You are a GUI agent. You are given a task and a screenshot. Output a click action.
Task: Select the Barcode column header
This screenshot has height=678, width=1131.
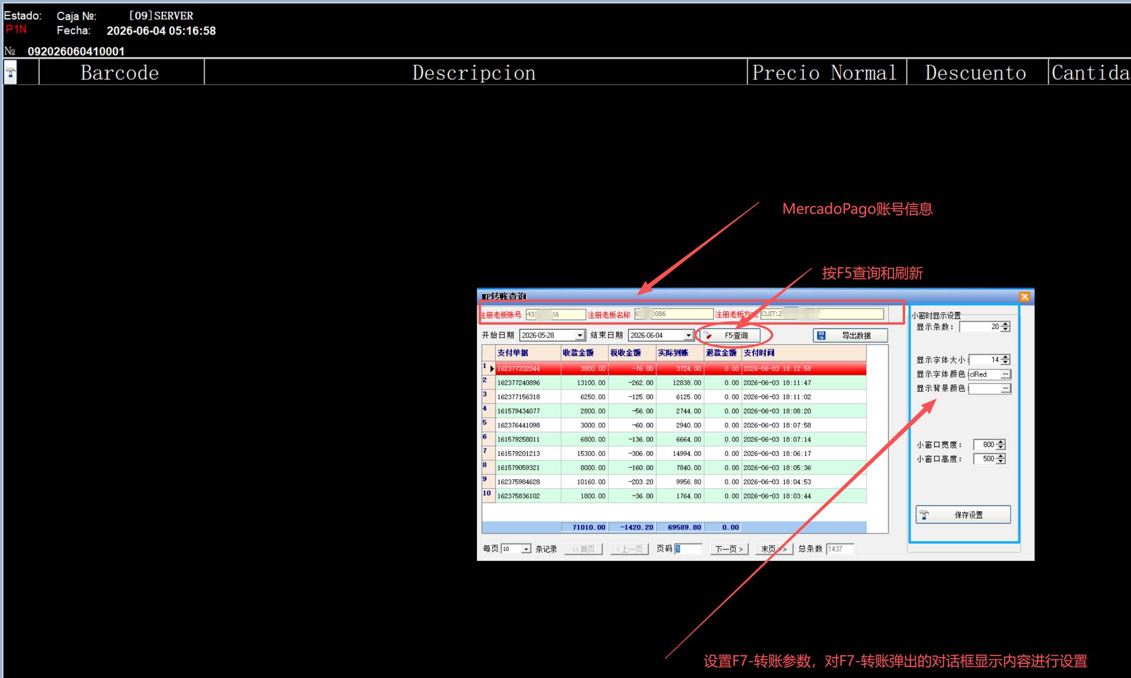pos(121,72)
